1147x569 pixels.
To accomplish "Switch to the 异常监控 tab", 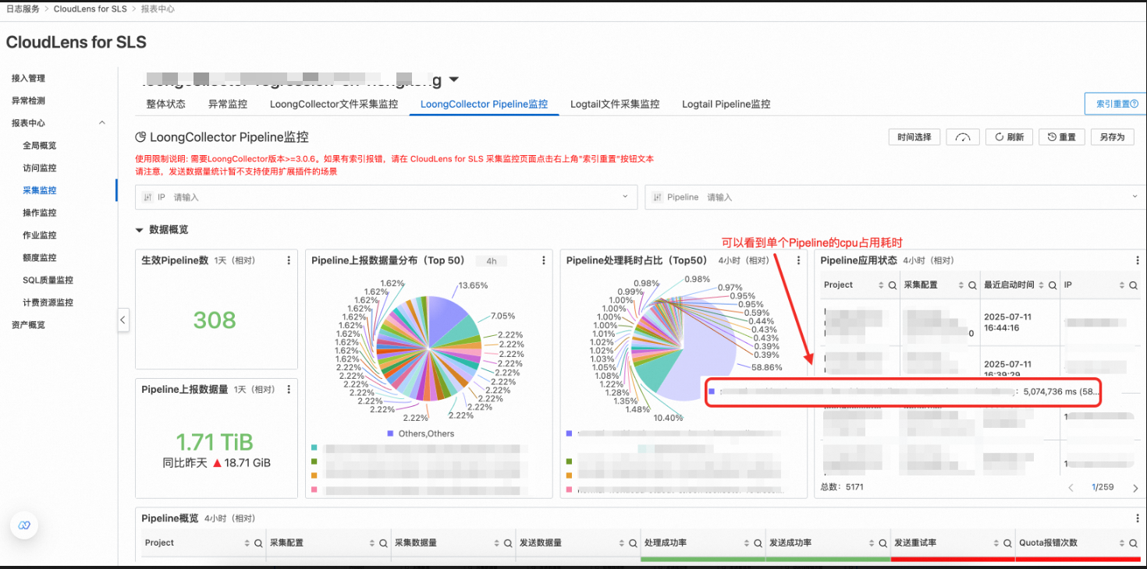I will (228, 104).
